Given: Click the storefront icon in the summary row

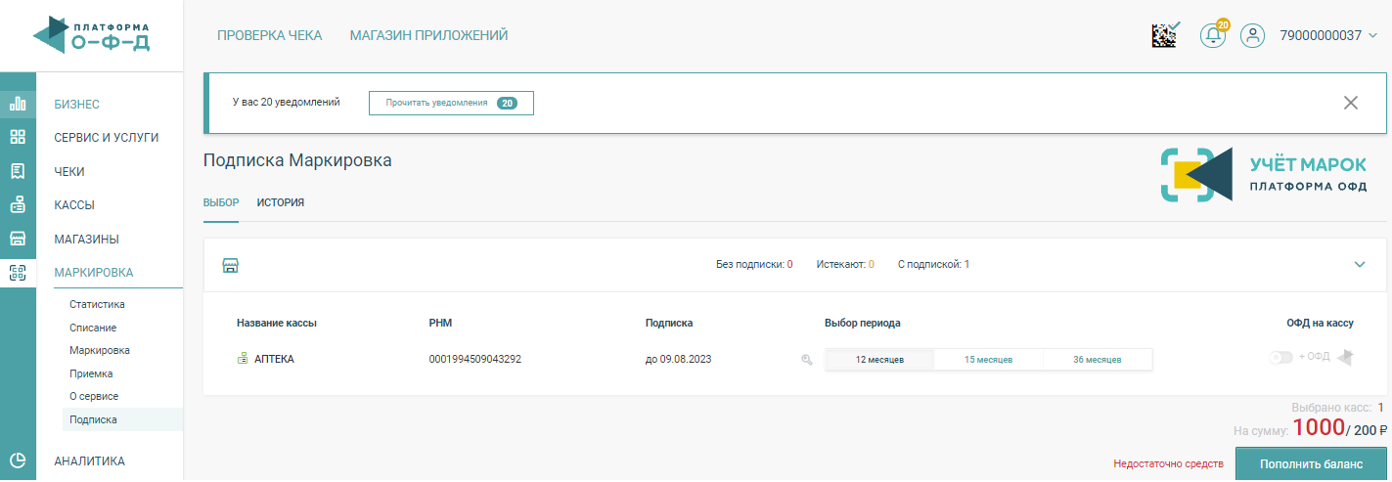Looking at the screenshot, I should tap(231, 265).
